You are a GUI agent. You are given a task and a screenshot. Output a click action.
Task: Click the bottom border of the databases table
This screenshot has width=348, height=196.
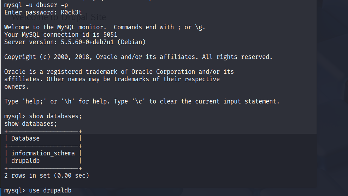[x=43, y=168]
